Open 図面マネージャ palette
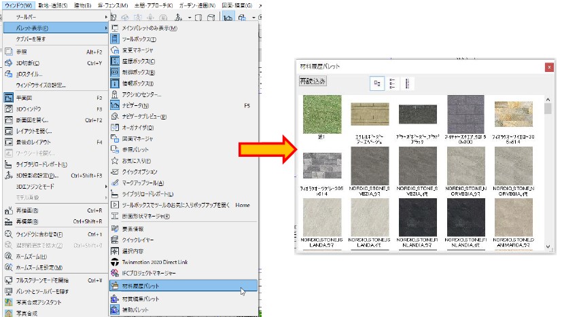The width and height of the screenshot is (562, 317). [x=183, y=138]
